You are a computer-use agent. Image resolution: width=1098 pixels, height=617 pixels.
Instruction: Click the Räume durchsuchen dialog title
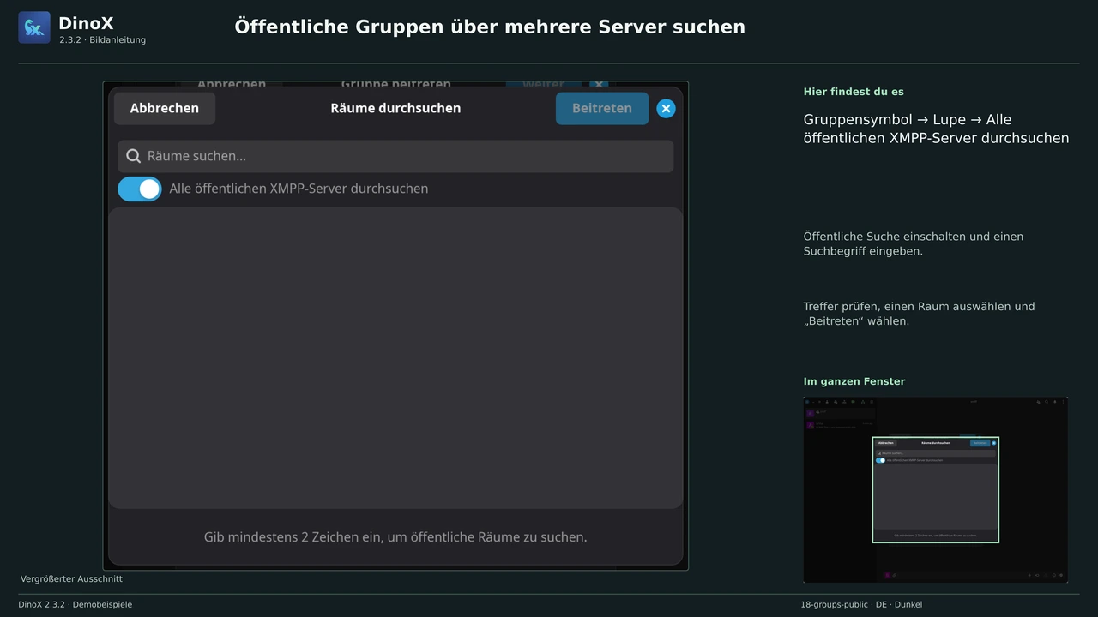[395, 108]
